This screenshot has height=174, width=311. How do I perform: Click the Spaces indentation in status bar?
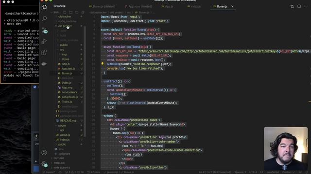click(x=240, y=172)
